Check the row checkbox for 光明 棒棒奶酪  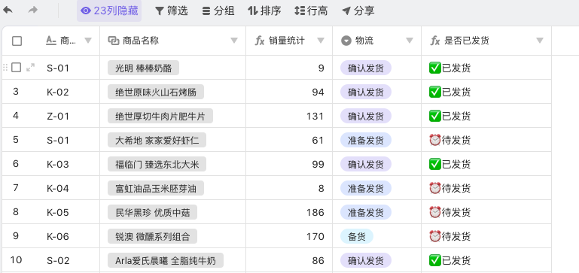(16, 68)
